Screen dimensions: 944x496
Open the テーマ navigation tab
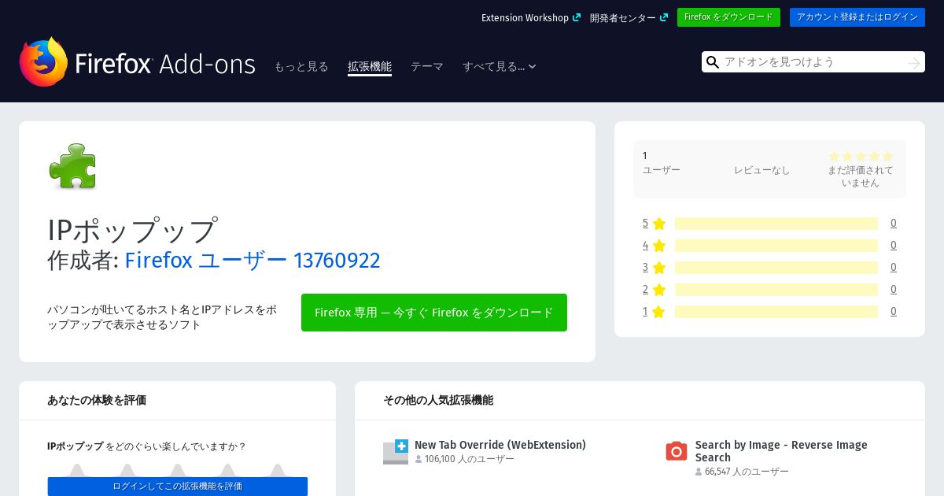(x=427, y=67)
